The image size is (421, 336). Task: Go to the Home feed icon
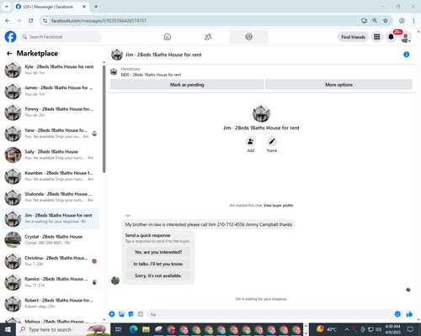click(x=168, y=37)
